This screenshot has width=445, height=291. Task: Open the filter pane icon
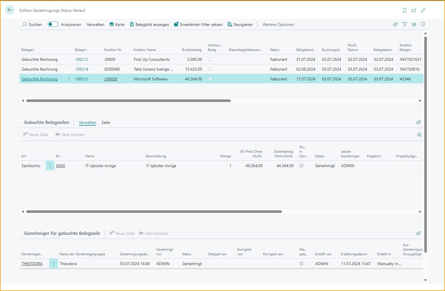(x=405, y=24)
